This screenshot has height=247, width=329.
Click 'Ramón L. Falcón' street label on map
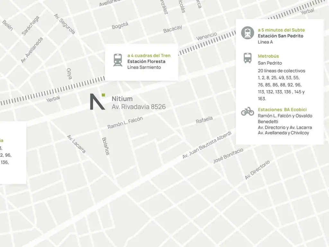coord(125,123)
